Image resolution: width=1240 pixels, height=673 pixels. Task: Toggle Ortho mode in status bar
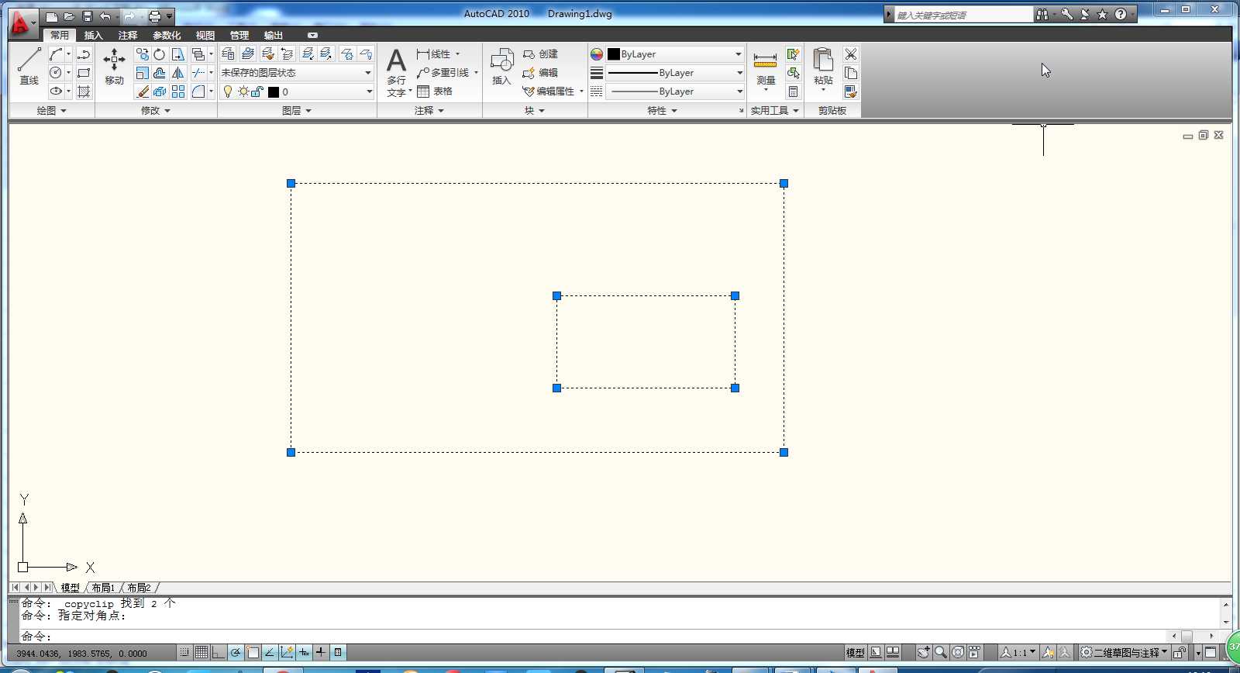(x=219, y=653)
